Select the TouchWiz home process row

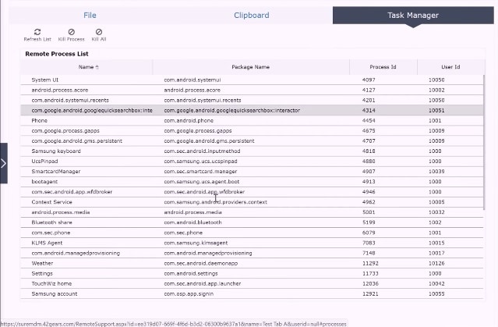pyautogui.click(x=51, y=283)
